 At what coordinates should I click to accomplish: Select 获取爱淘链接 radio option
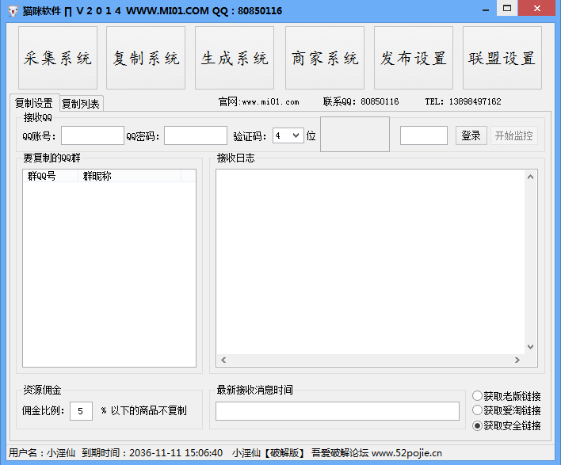[x=477, y=410]
